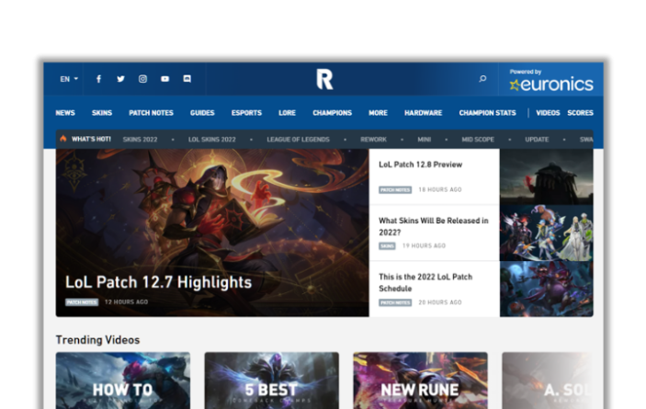Click the 12 hours ago timestamp
This screenshot has width=646, height=409.
pyautogui.click(x=126, y=302)
